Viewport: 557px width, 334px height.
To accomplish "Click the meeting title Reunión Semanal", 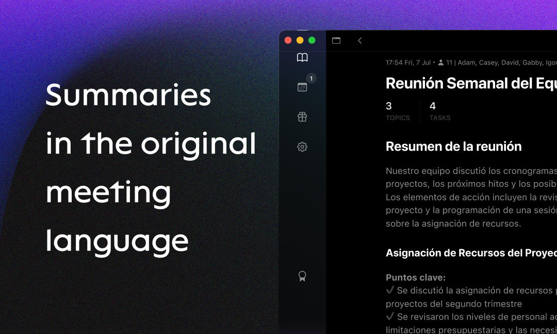I will (x=471, y=83).
